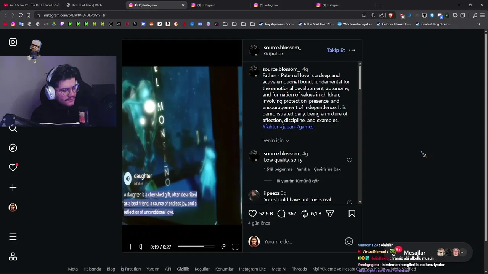Open post options three dots
This screenshot has height=274, width=488.
point(352,50)
